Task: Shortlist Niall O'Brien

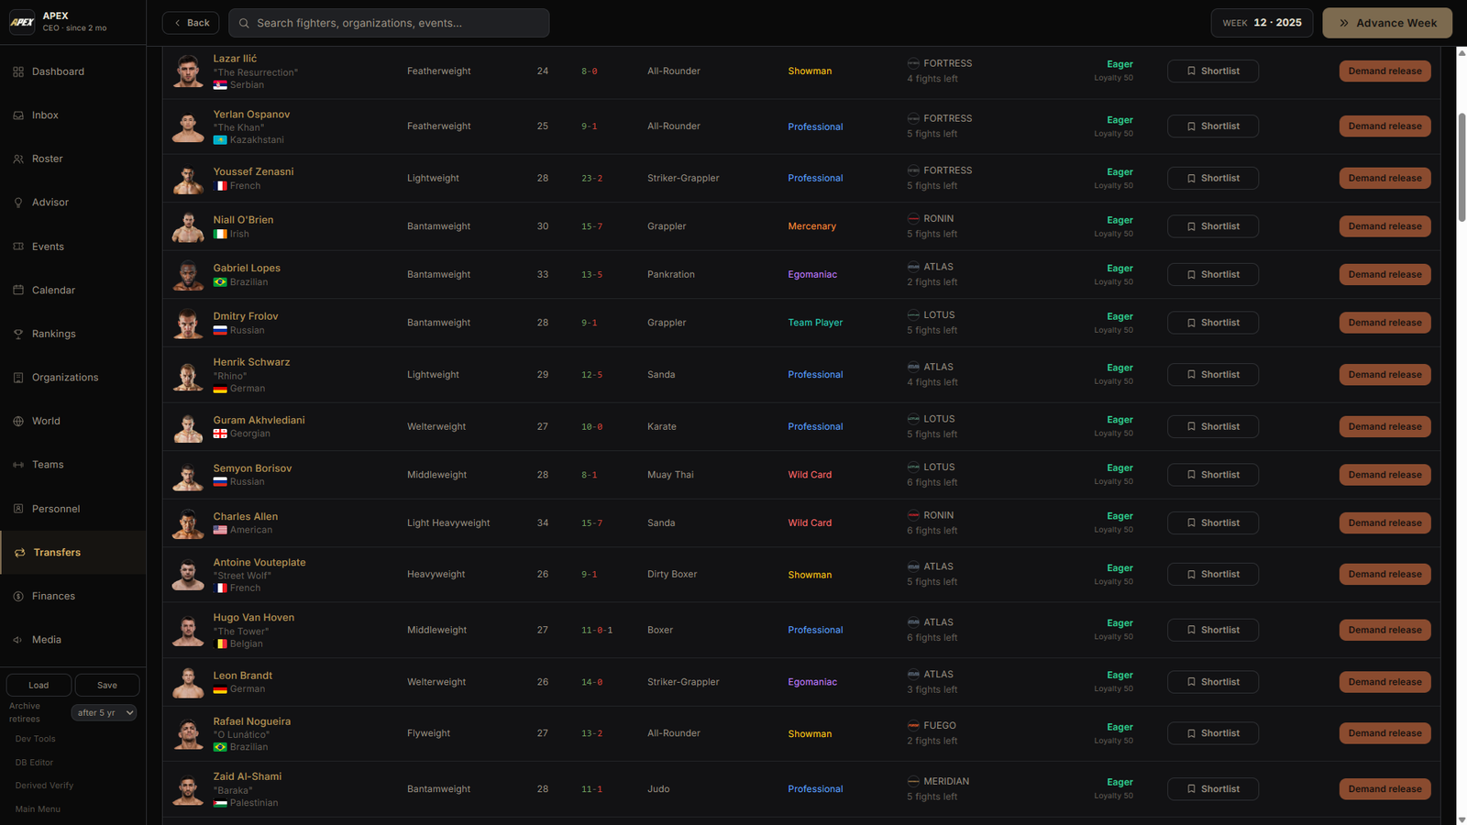Action: 1212,226
